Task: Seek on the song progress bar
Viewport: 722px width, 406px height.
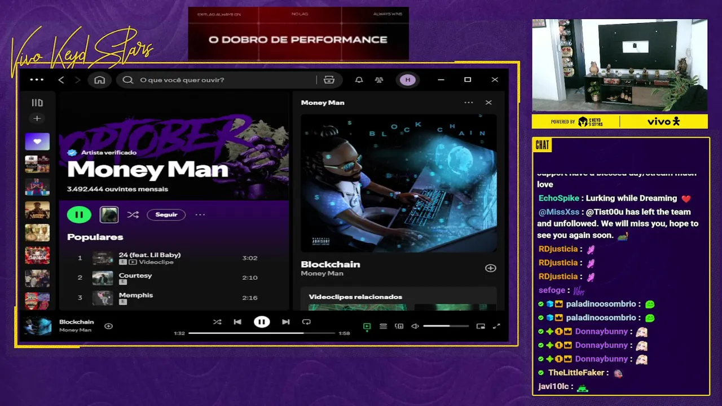Action: point(262,333)
